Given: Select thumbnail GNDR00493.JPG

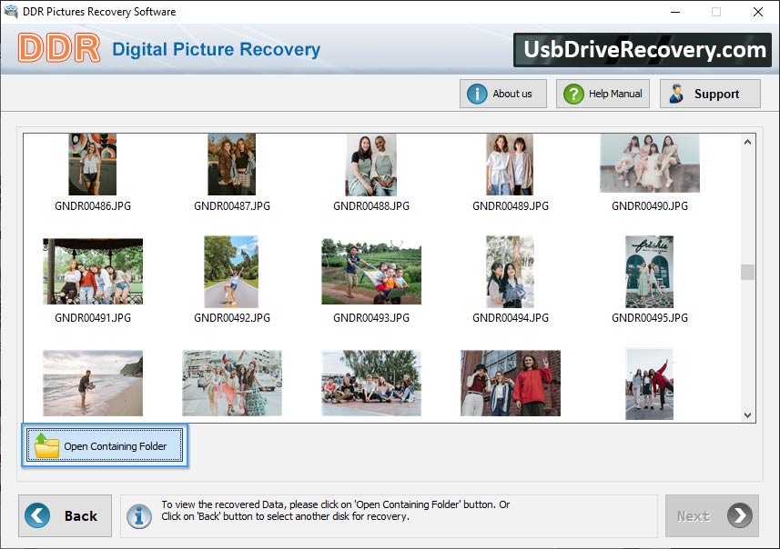Looking at the screenshot, I should point(371,271).
